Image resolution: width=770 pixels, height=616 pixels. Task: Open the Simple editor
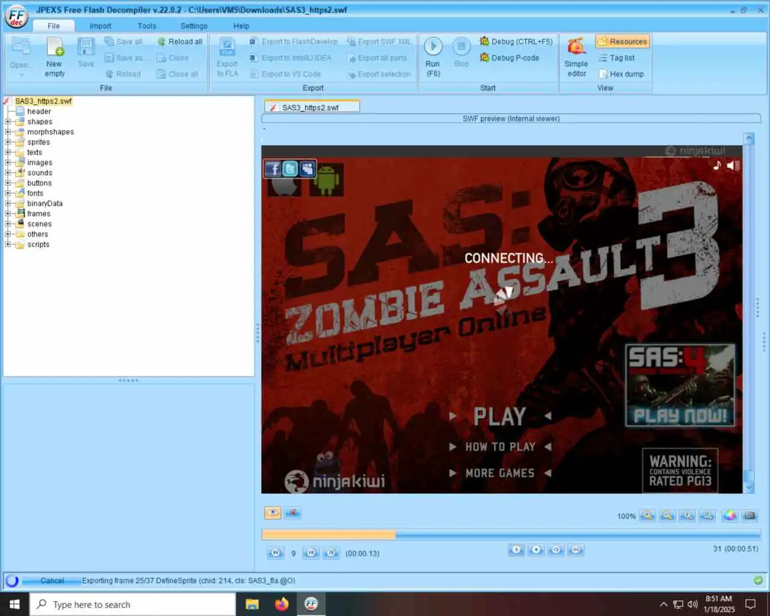[576, 57]
